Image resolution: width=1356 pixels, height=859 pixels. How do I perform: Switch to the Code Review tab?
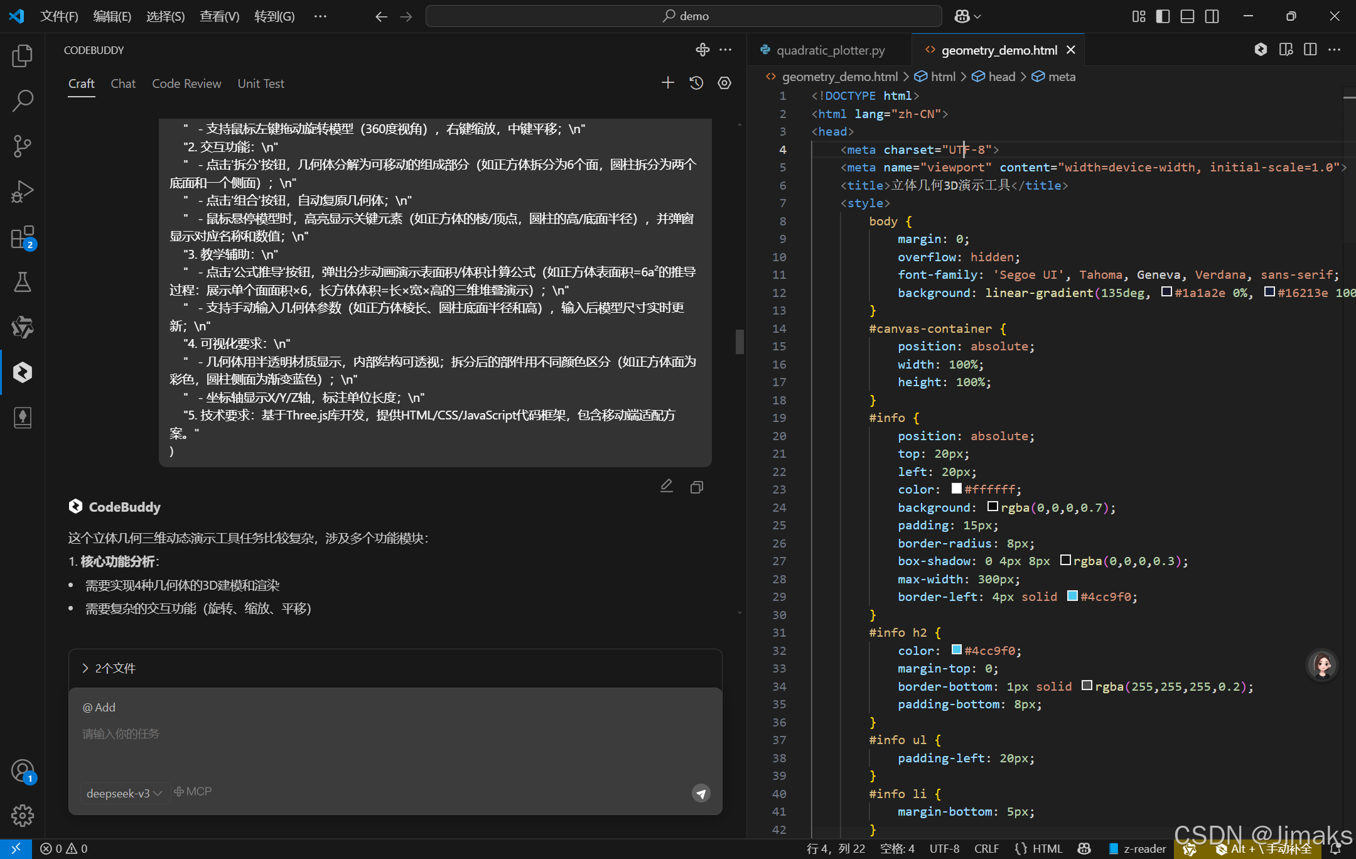click(x=186, y=84)
